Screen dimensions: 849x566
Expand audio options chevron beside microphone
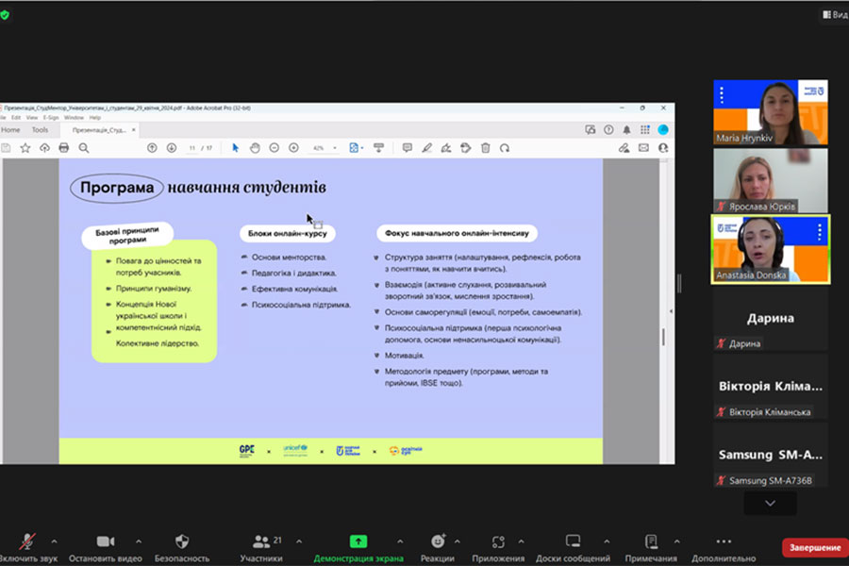[x=54, y=541]
